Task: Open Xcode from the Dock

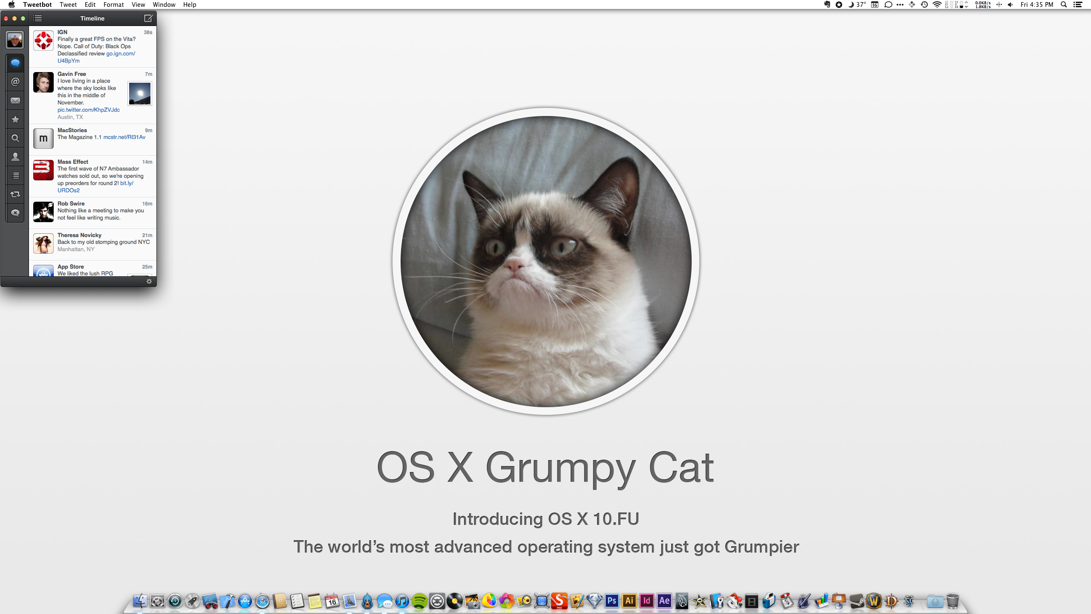Action: (228, 601)
